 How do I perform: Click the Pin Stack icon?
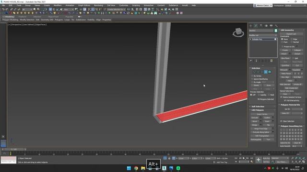coord(250,61)
